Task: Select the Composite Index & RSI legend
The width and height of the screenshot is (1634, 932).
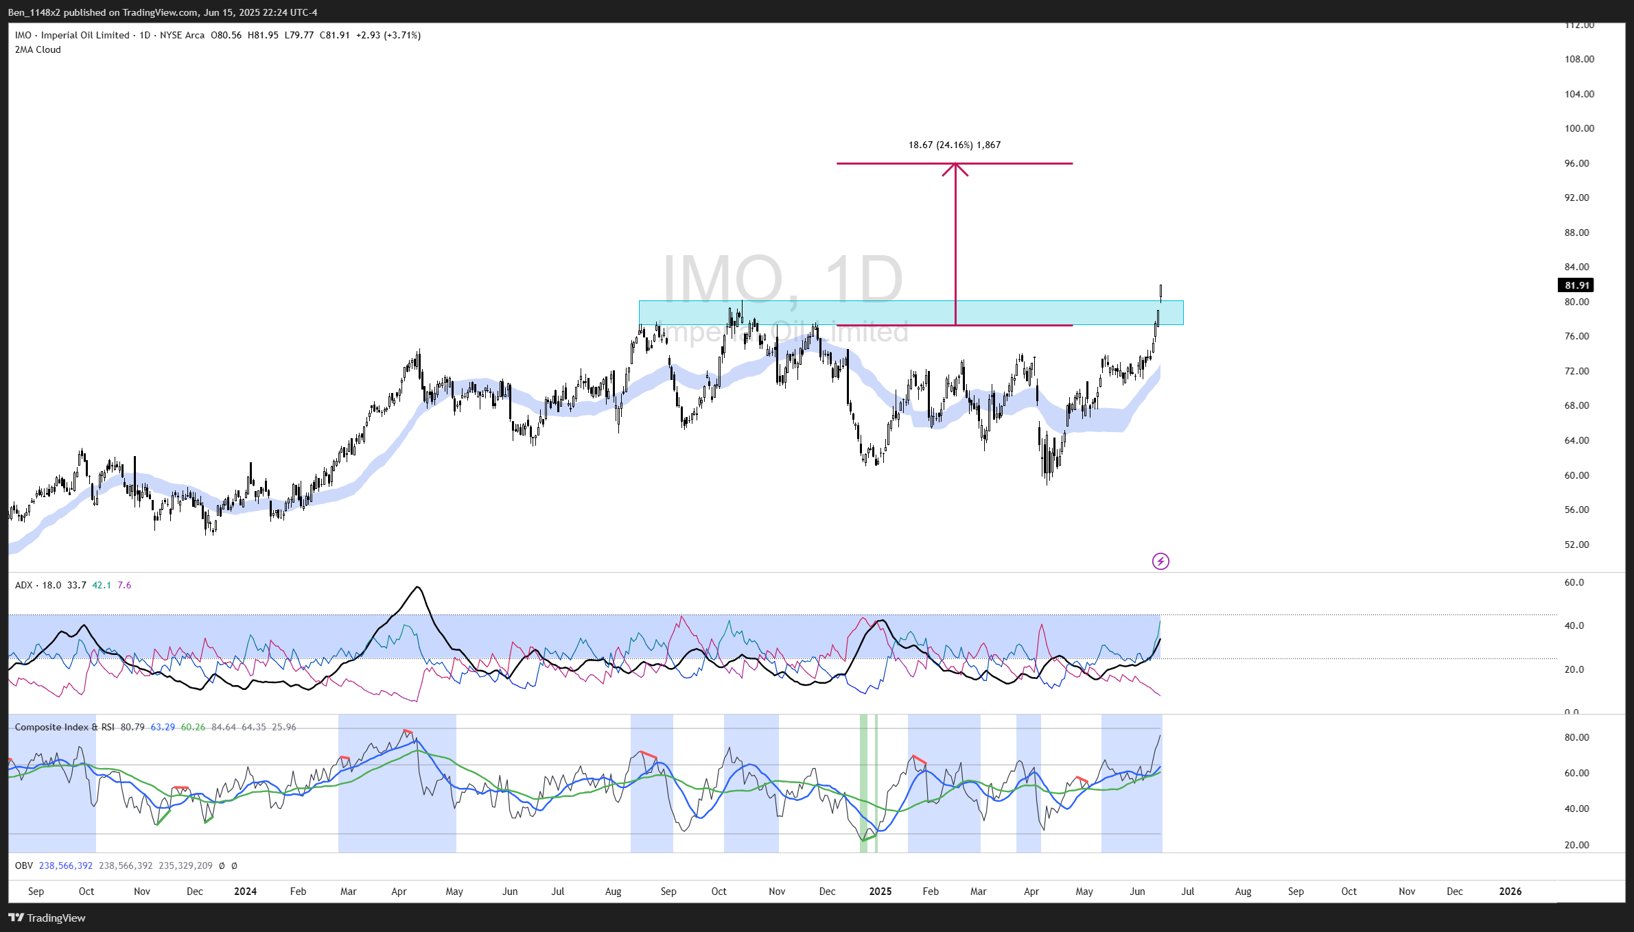Action: (x=65, y=727)
